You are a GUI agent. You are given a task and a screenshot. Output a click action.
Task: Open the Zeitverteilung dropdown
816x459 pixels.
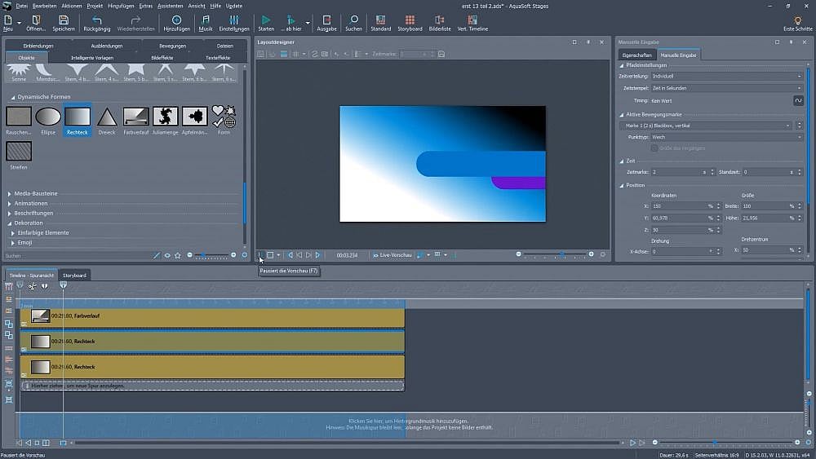[726, 76]
